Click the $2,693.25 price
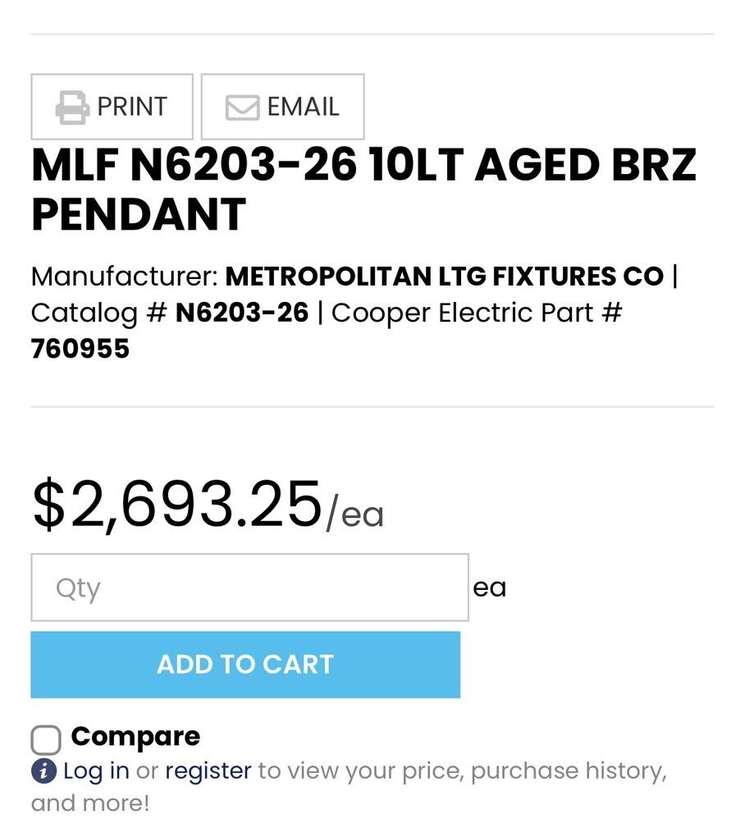Screen dimensions: 745x837 (x=176, y=505)
